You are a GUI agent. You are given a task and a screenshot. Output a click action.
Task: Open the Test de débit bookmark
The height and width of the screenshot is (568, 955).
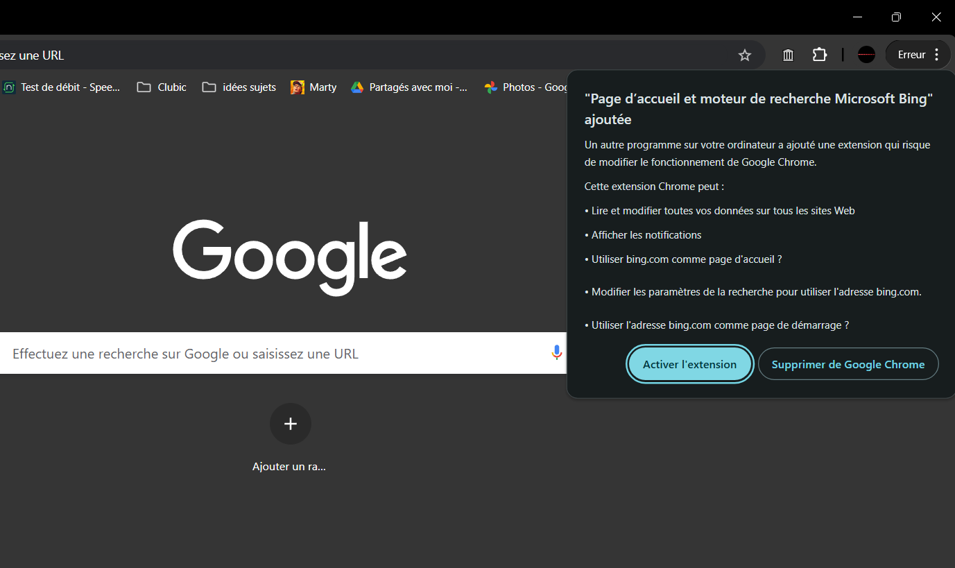(62, 87)
